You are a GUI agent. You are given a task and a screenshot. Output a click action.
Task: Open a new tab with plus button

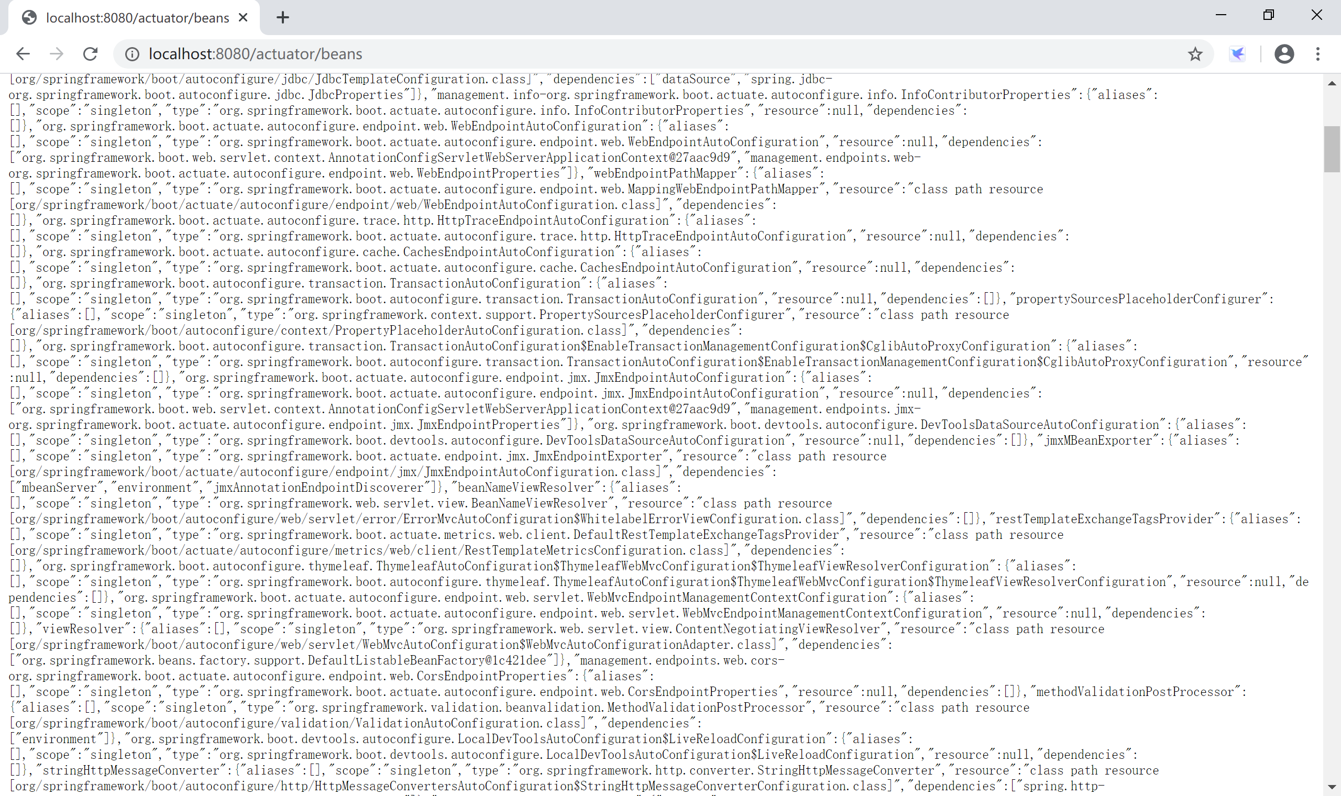(283, 18)
